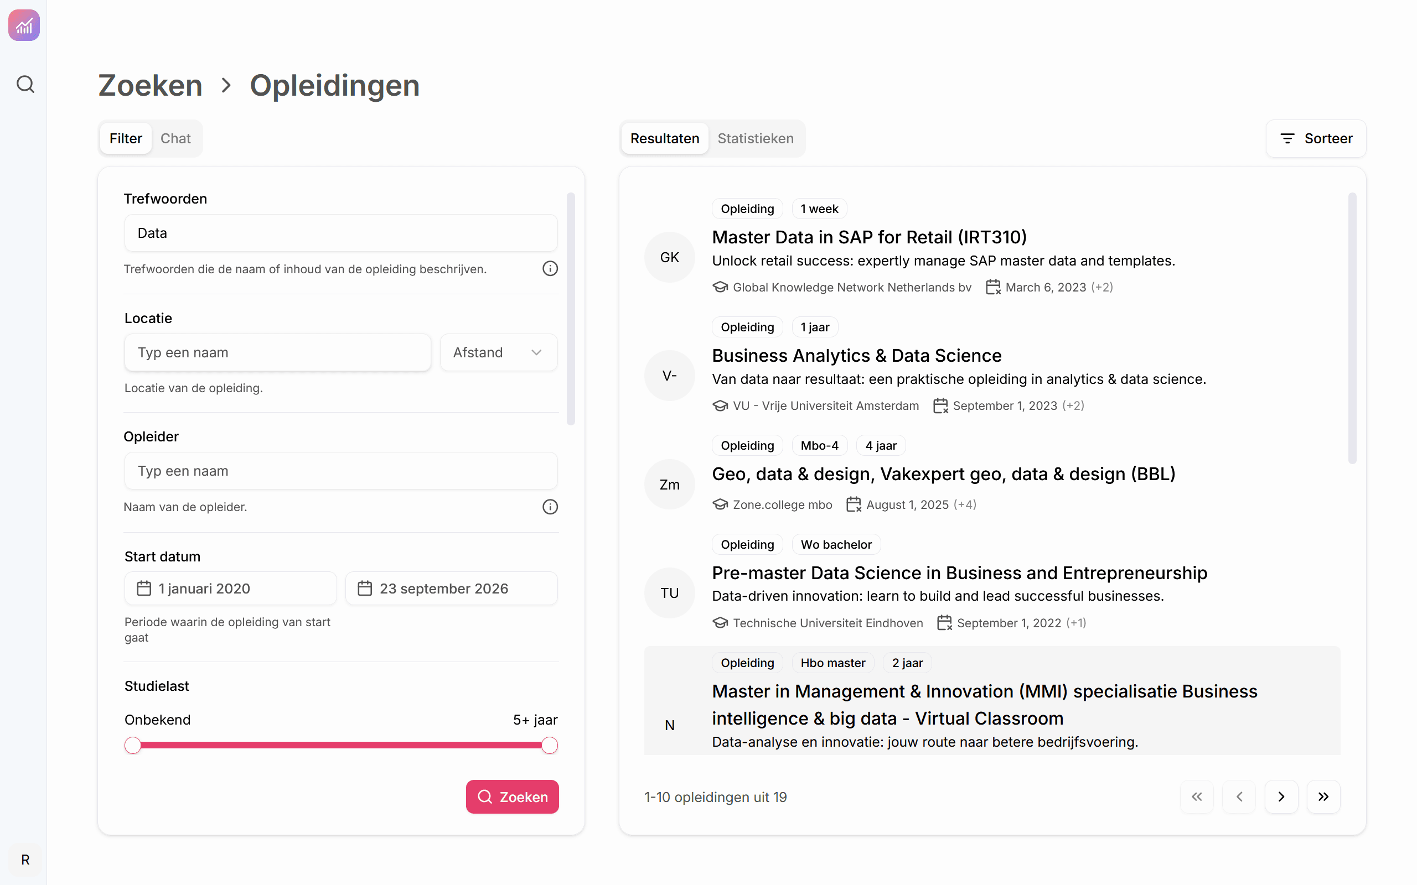Open the Afstand dropdown
The height and width of the screenshot is (885, 1417).
pyautogui.click(x=498, y=352)
